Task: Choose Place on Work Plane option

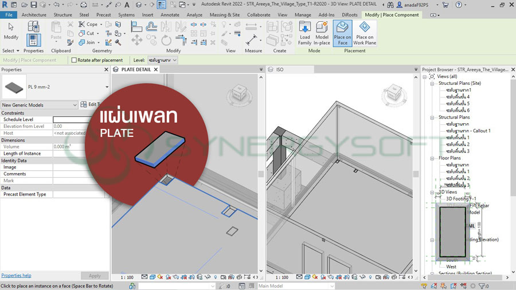Action: tap(365, 33)
